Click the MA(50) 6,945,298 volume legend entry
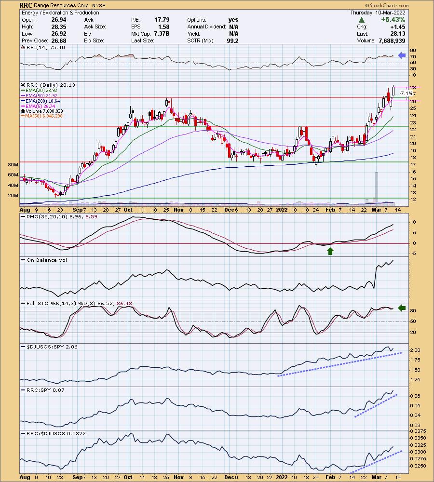 [x=41, y=116]
